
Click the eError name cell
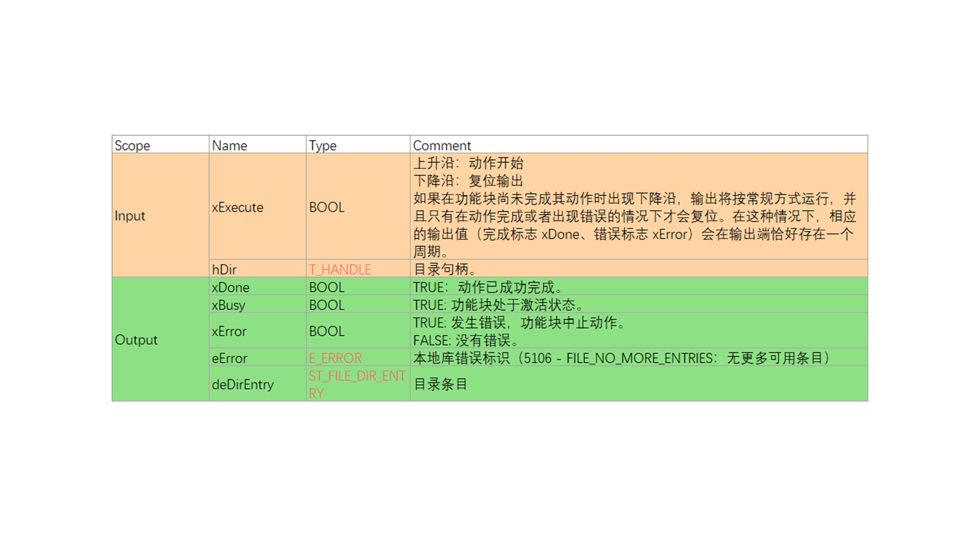pos(230,358)
